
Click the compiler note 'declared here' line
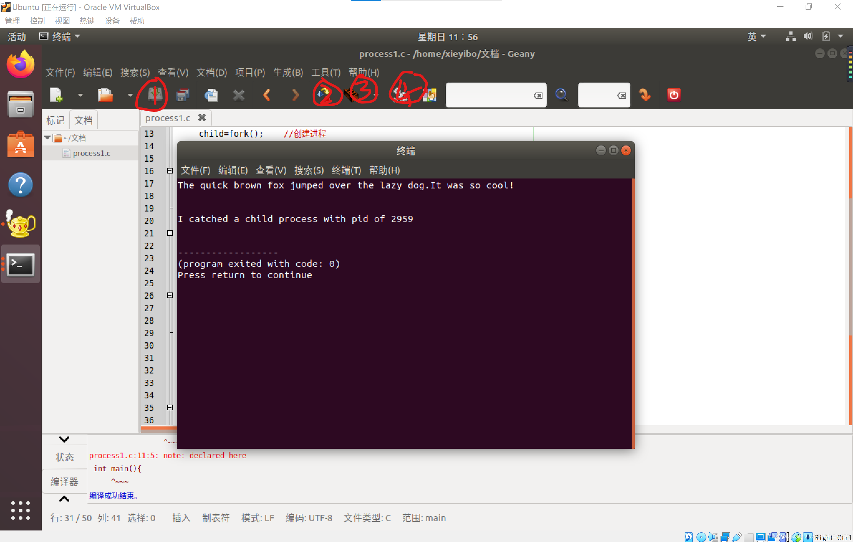(x=167, y=455)
